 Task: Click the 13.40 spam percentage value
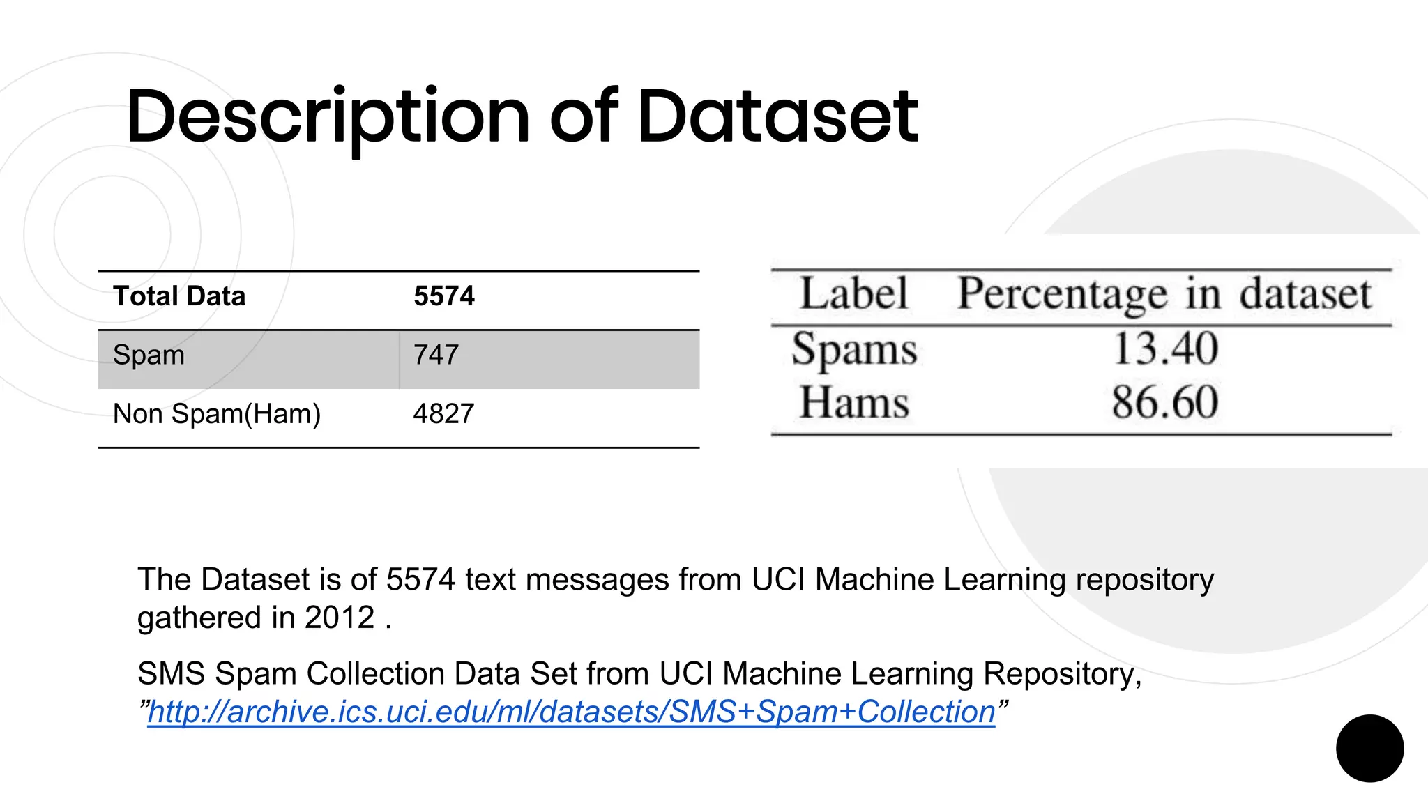[1166, 349]
